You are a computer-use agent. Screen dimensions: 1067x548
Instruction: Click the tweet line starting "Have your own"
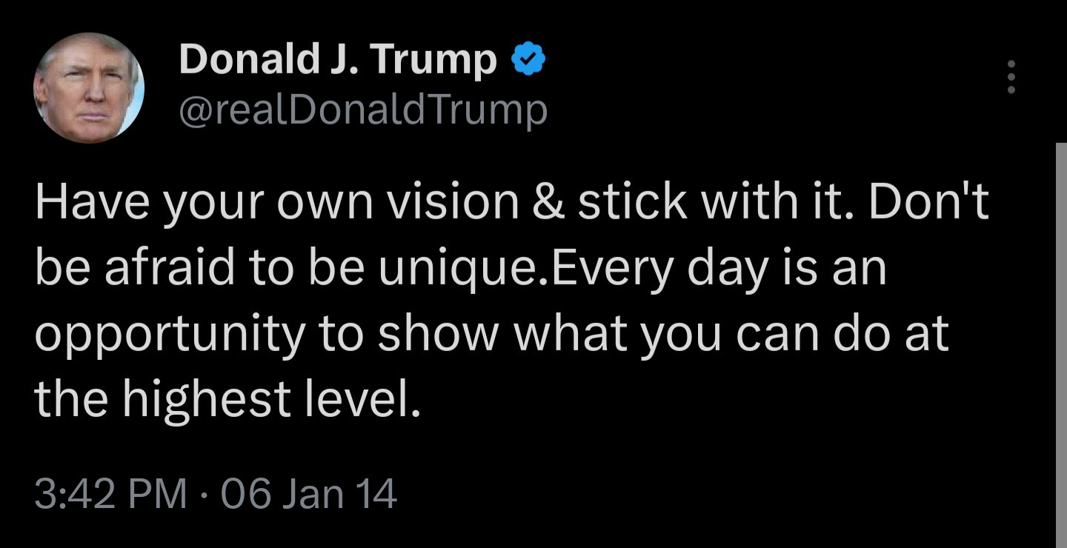(511, 204)
